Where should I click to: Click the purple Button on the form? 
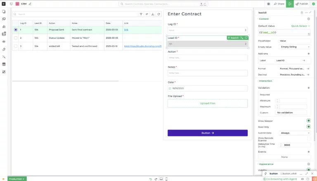point(207,133)
